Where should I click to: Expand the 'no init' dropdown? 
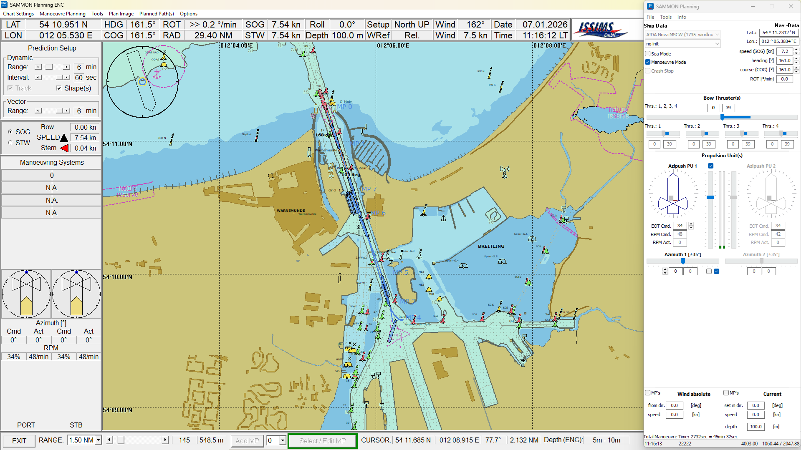click(682, 44)
